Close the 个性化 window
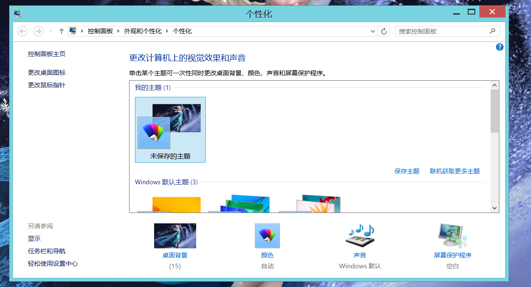The width and height of the screenshot is (531, 287). click(492, 12)
